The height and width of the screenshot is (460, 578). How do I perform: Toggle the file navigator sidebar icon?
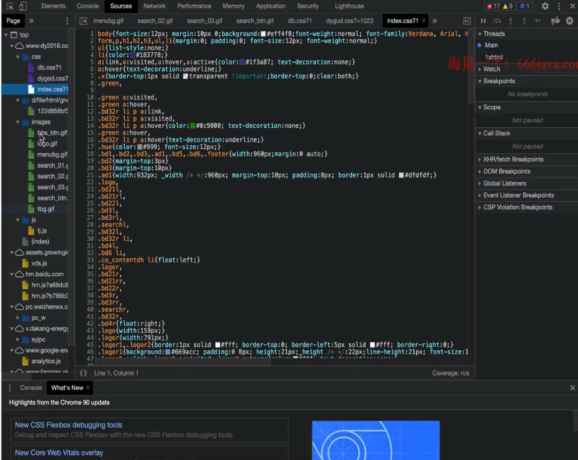(x=83, y=21)
